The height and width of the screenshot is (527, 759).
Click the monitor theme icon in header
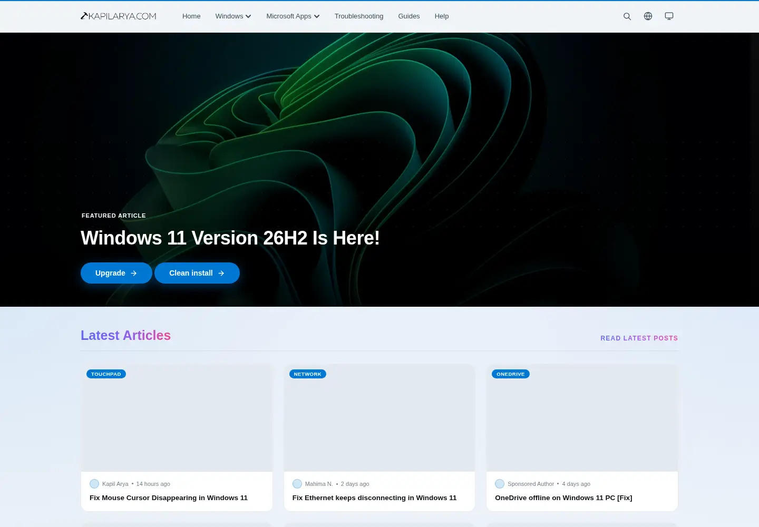click(x=669, y=16)
